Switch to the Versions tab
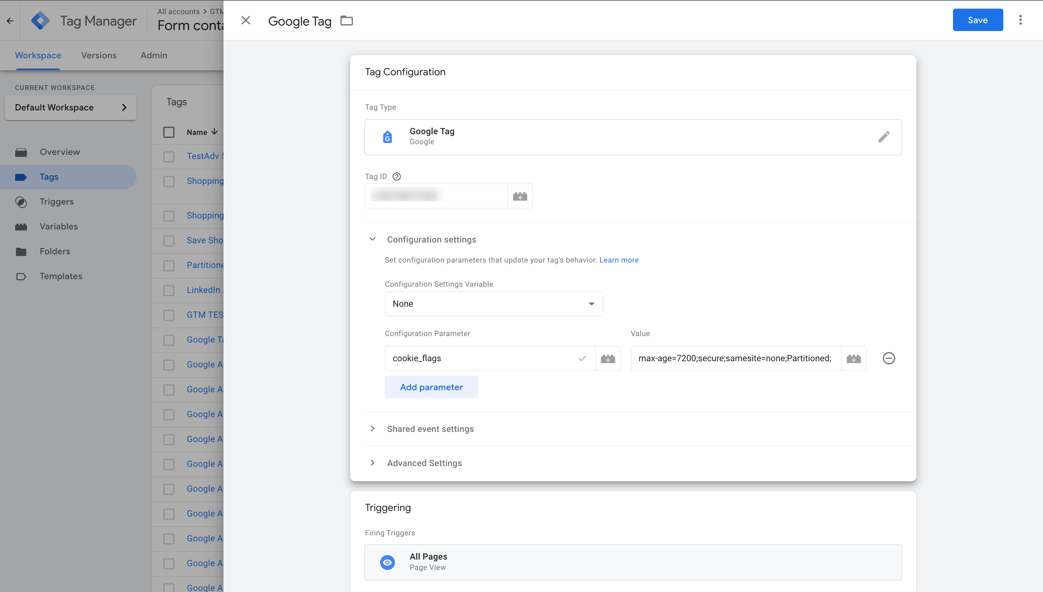Image resolution: width=1043 pixels, height=592 pixels. pyautogui.click(x=99, y=55)
